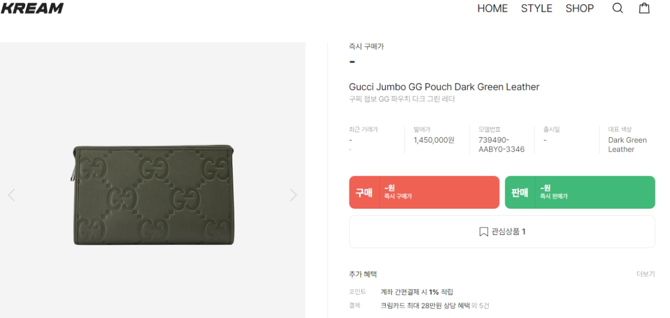Go to HOME menu
670x318 pixels.
pyautogui.click(x=492, y=8)
